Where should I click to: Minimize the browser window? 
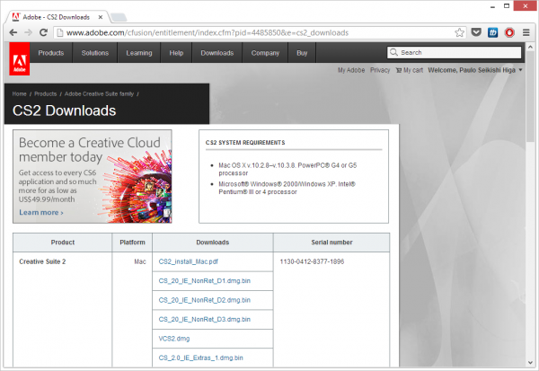pos(492,6)
